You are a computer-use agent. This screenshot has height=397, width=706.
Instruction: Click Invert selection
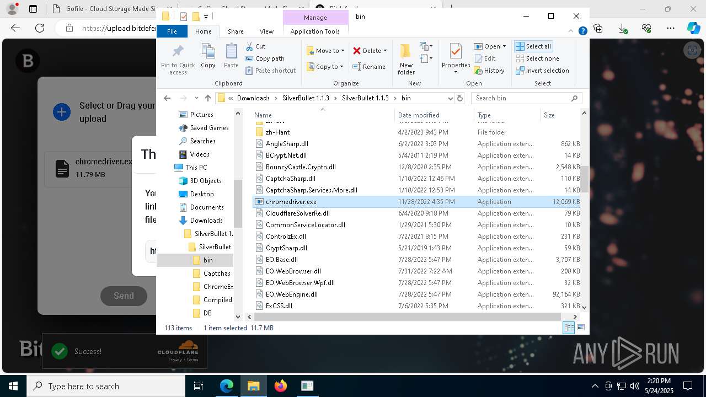coord(543,71)
